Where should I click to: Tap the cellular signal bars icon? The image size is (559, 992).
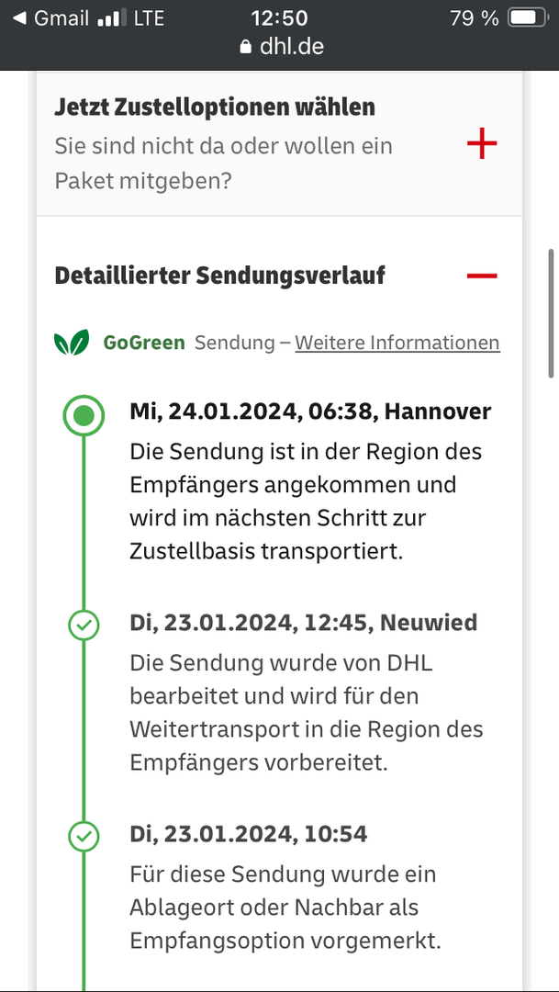click(x=110, y=18)
